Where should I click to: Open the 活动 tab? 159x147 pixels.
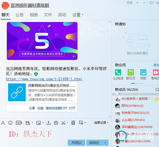[x=62, y=15]
